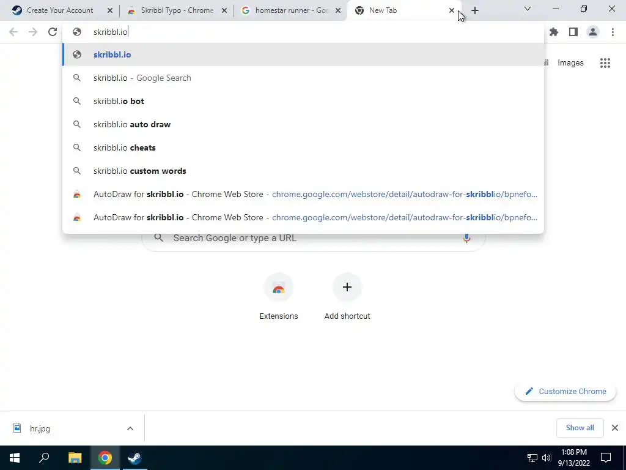Open Windows taskbar search
This screenshot has width=626, height=470.
pos(44,458)
